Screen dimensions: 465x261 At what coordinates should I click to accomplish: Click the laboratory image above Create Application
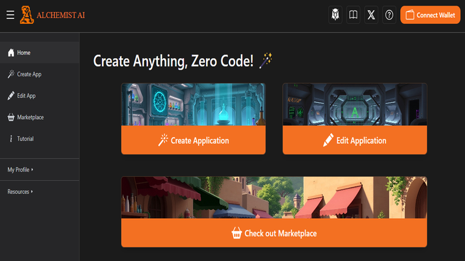coord(193,105)
